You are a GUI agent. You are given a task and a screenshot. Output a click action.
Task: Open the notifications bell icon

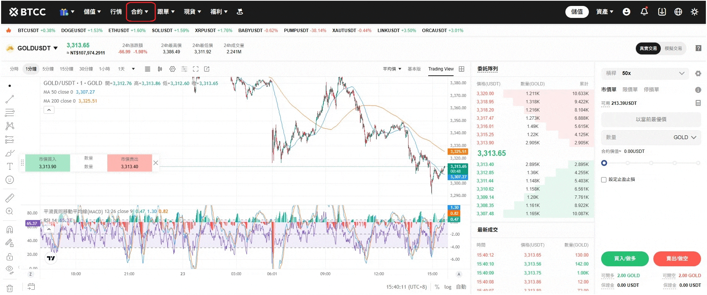coord(644,12)
